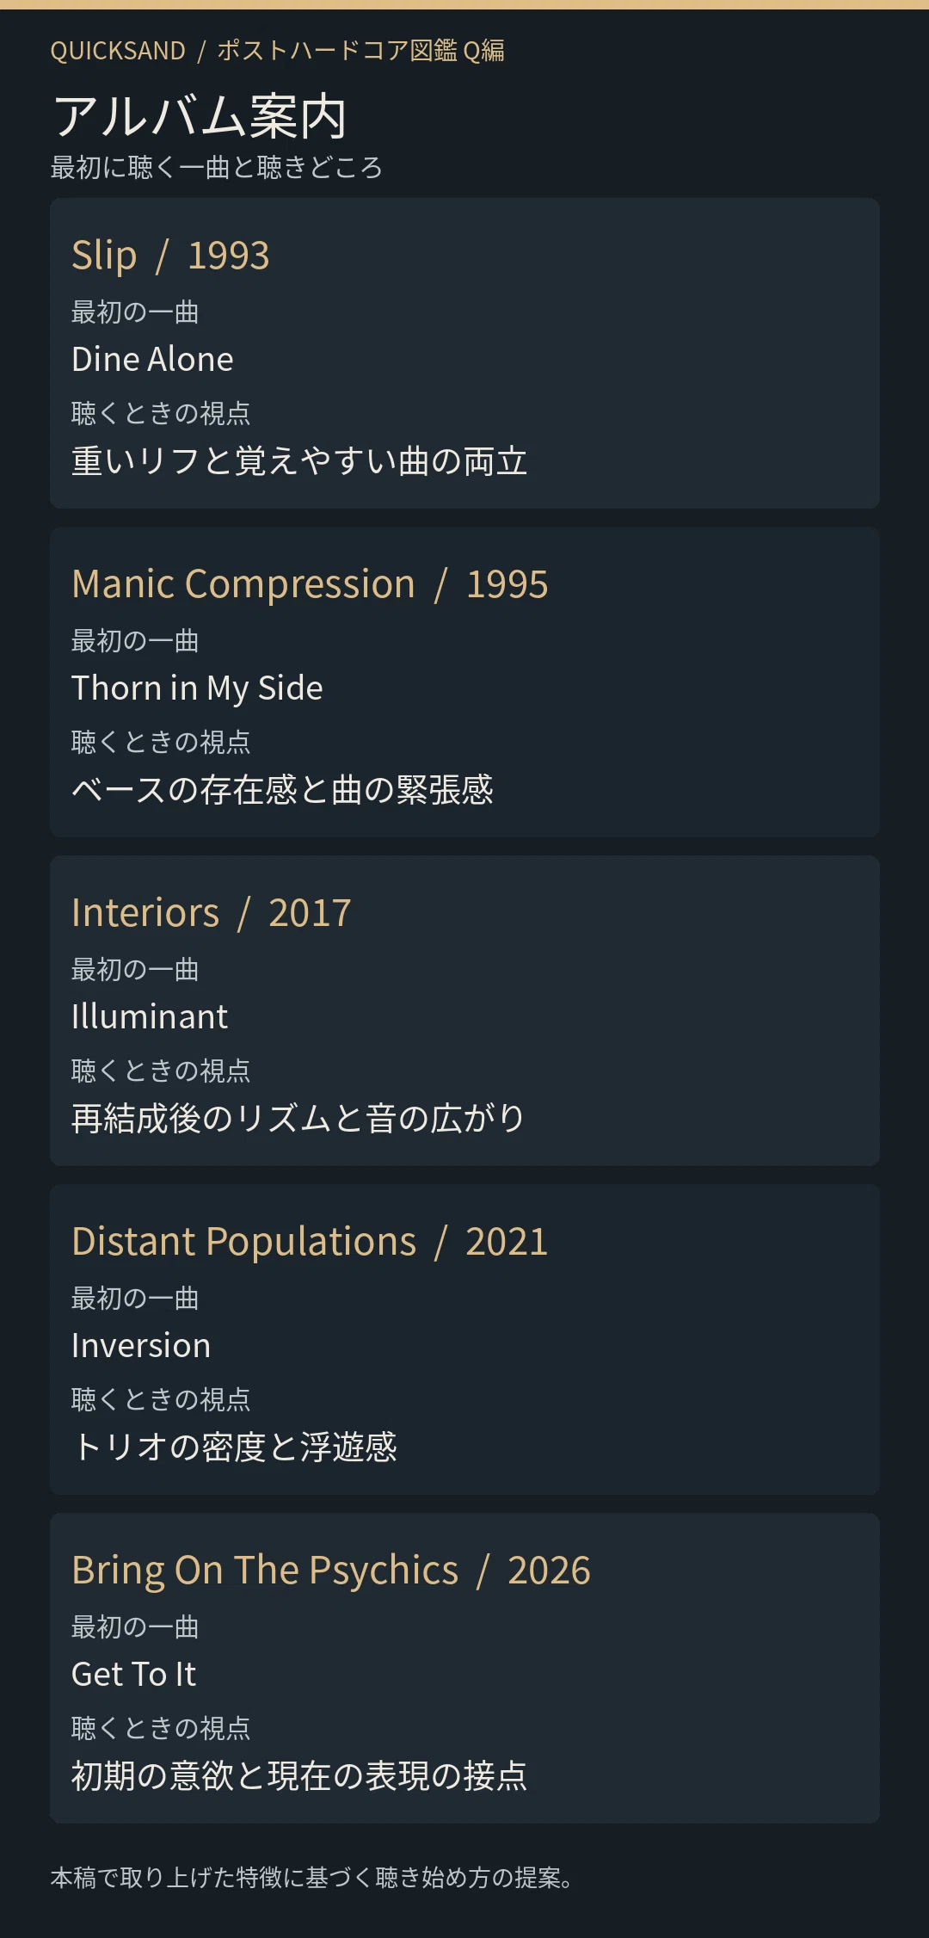Image resolution: width=929 pixels, height=1938 pixels.
Task: Select the text 再結成後のリズムと音の広がり
Action: coord(298,1119)
